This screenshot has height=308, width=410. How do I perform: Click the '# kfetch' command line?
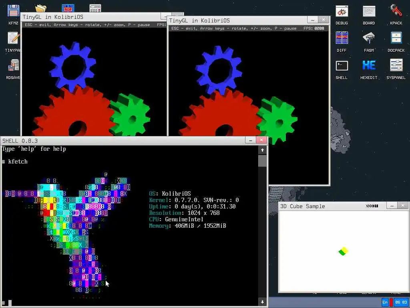[x=15, y=162]
